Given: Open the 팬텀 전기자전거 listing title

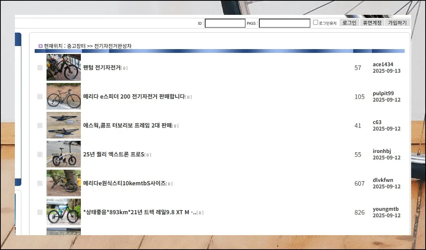Looking at the screenshot, I should click(x=101, y=68).
